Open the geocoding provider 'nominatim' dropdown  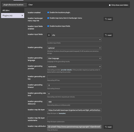coord(74,67)
